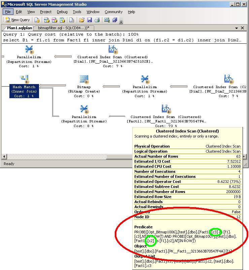Minimize the Management Studio window
Image resolution: width=249 pixels, height=270 pixels.
(232, 4)
